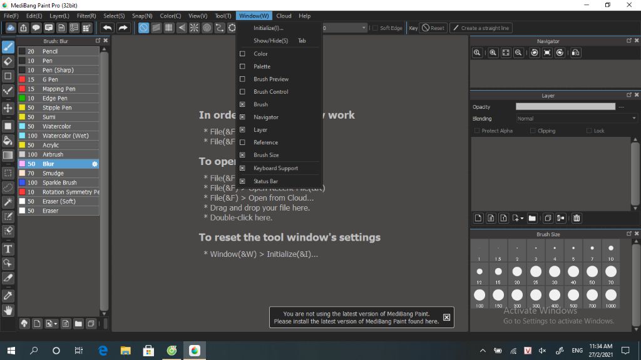Click the flip view icon in Navigator
Viewport: 641px width, 360px height.
(576, 52)
